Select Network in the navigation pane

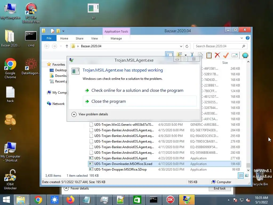coord(58,104)
